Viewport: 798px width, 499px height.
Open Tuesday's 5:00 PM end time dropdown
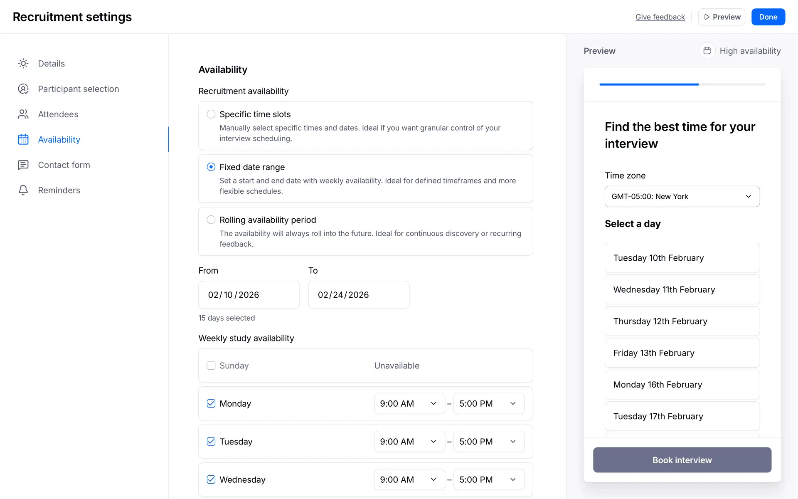click(488, 442)
